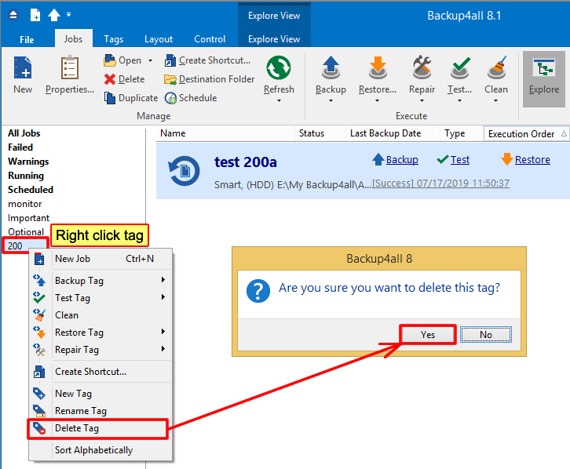Open Repair Tag submenu
Screen dimensions: 570x469
click(x=100, y=350)
